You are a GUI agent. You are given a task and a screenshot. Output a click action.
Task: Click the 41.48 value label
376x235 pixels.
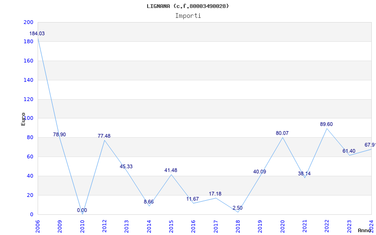(x=171, y=170)
